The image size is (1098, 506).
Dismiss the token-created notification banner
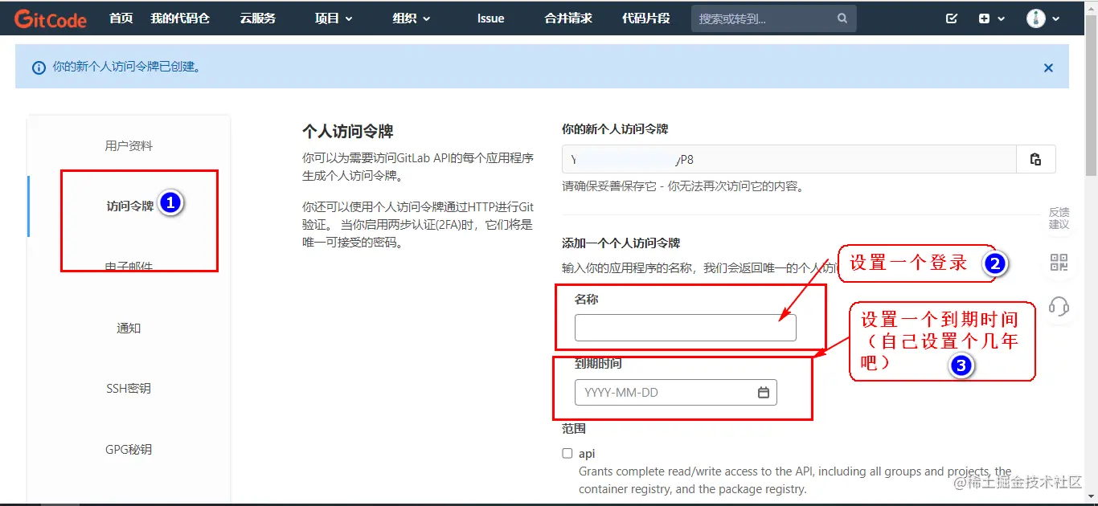1048,68
